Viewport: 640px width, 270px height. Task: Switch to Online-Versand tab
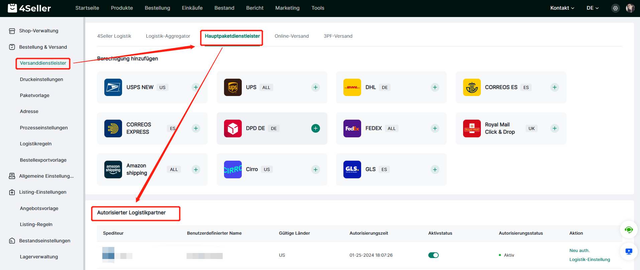[x=292, y=36]
